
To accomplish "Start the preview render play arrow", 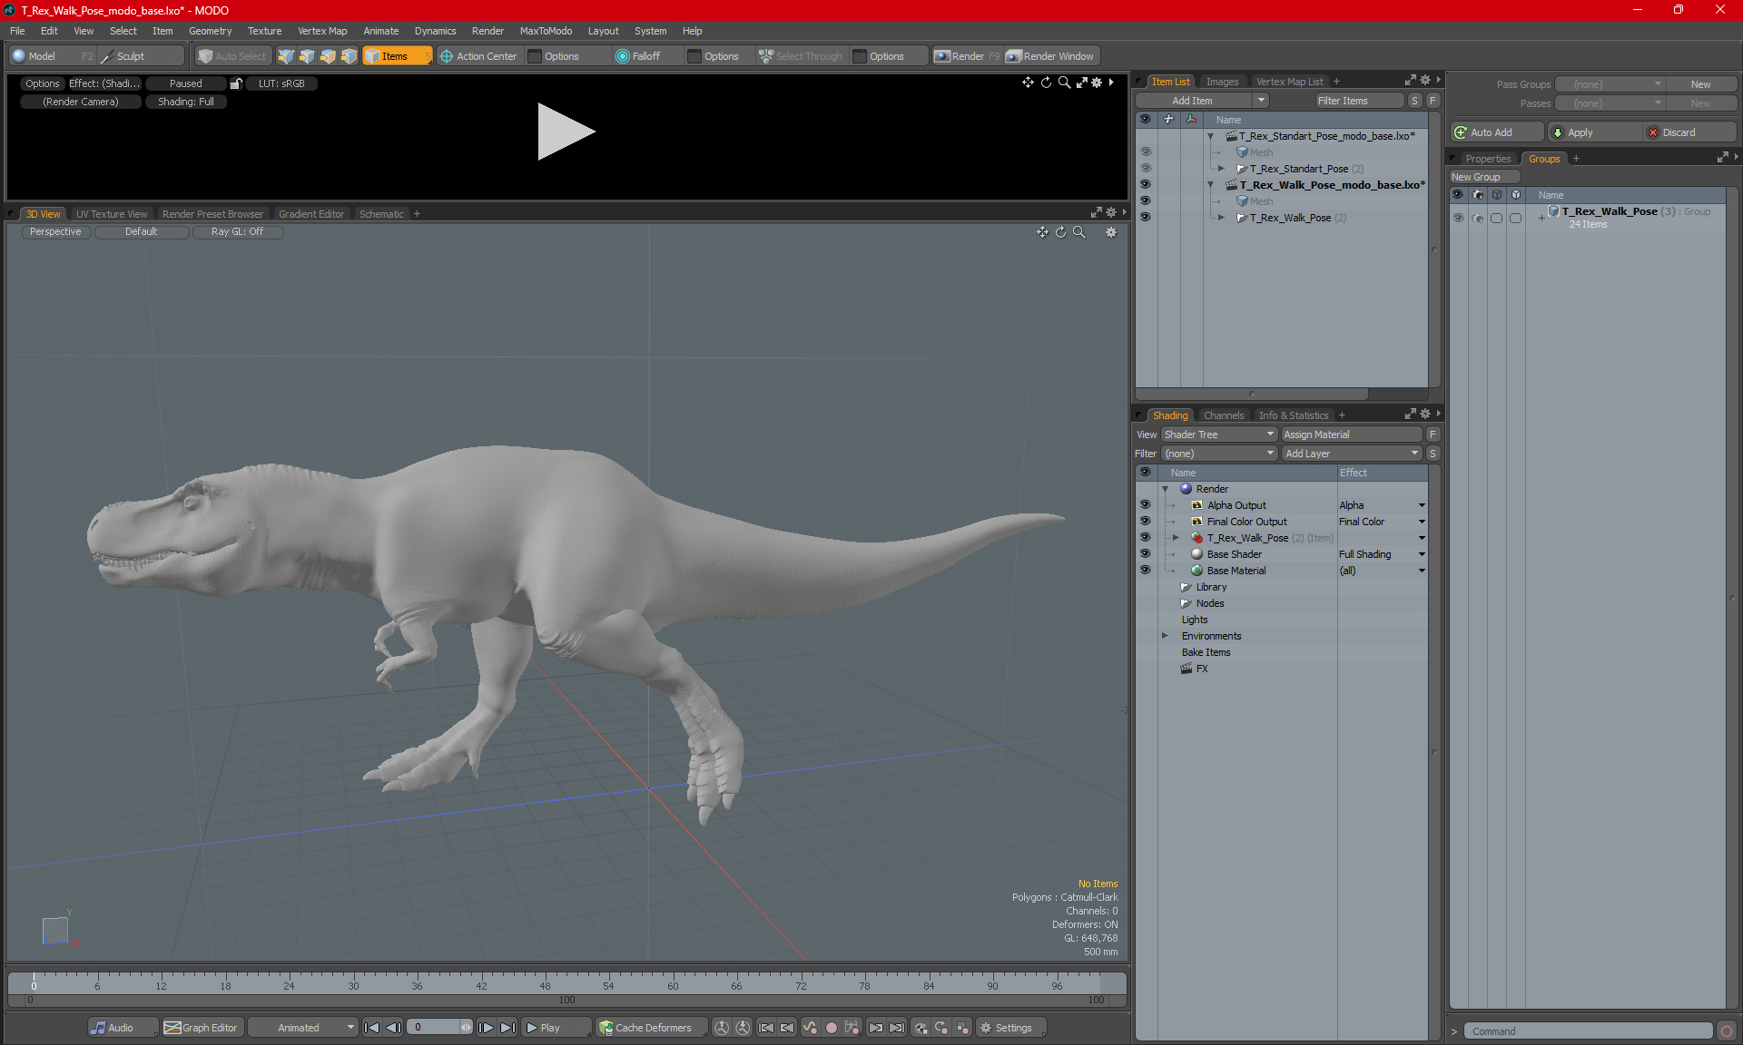I will pyautogui.click(x=566, y=132).
